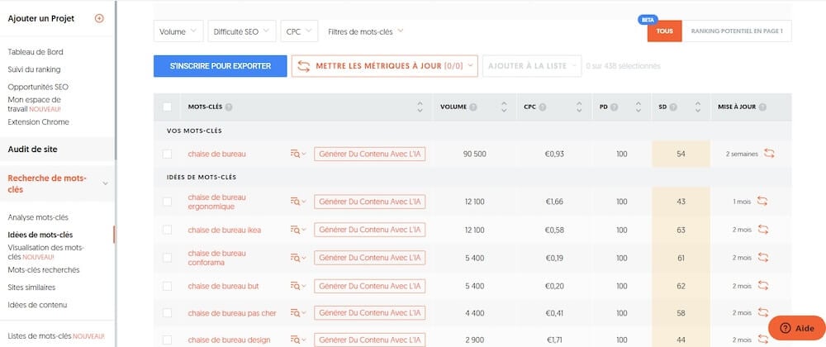The height and width of the screenshot is (347, 826).
Task: Click Aide help button
Action: pyautogui.click(x=797, y=328)
